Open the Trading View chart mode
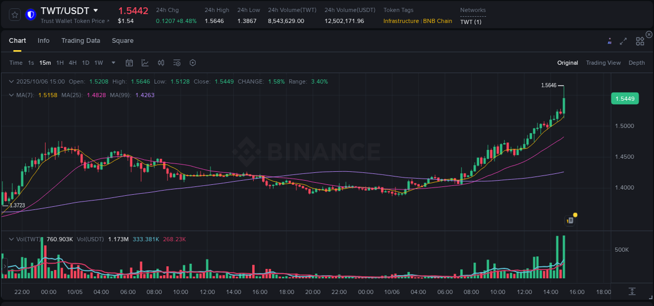654x306 pixels. (603, 62)
